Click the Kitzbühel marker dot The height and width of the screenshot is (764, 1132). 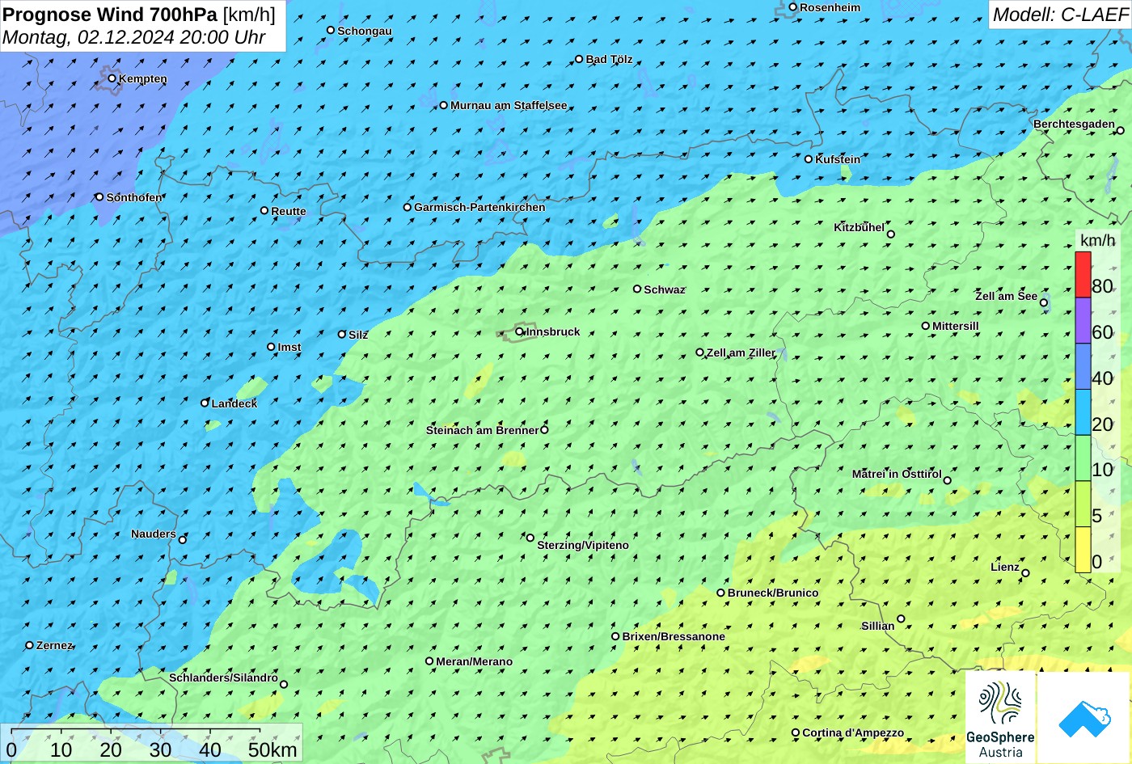(x=891, y=234)
